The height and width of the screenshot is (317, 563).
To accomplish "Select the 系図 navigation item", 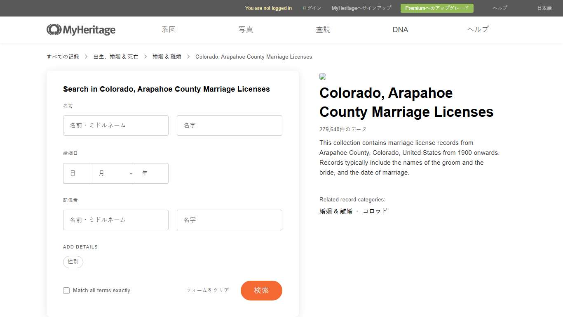I will 168,29.
